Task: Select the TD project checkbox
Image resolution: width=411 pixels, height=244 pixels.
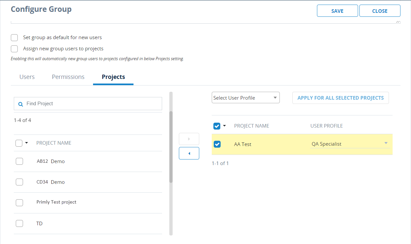Action: (19, 223)
